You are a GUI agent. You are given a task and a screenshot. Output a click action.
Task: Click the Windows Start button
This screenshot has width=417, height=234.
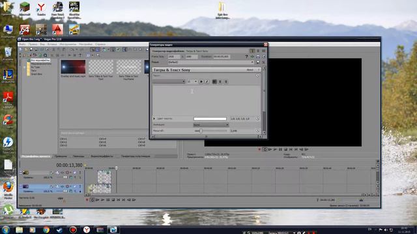[x=6, y=229]
